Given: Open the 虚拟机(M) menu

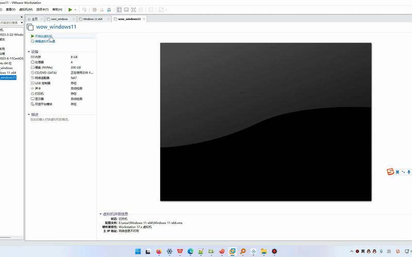Looking at the screenshot, I should (x=26, y=9).
